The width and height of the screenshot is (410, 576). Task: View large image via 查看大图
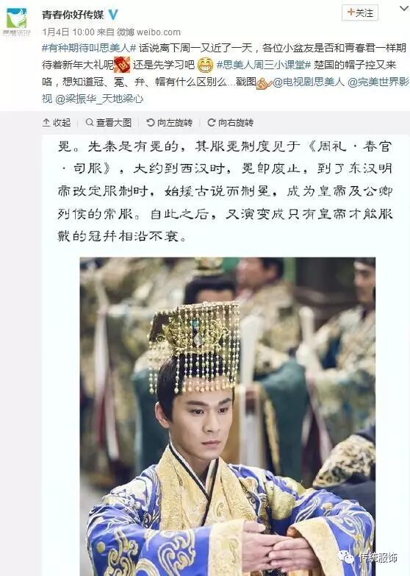click(x=108, y=122)
